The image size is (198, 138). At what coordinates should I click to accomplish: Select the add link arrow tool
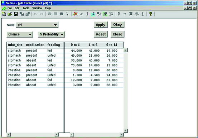coord(67,14)
